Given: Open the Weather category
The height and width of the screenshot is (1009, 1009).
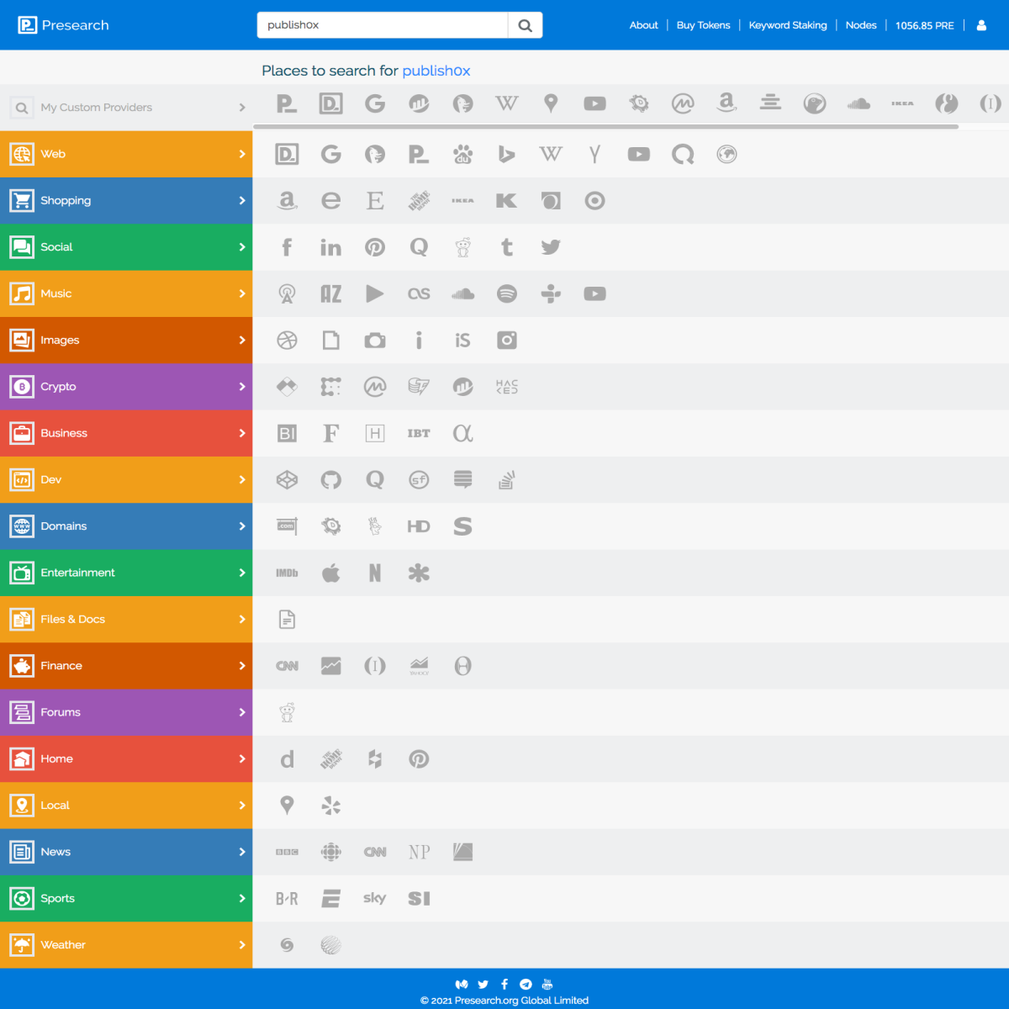Looking at the screenshot, I should [x=126, y=945].
